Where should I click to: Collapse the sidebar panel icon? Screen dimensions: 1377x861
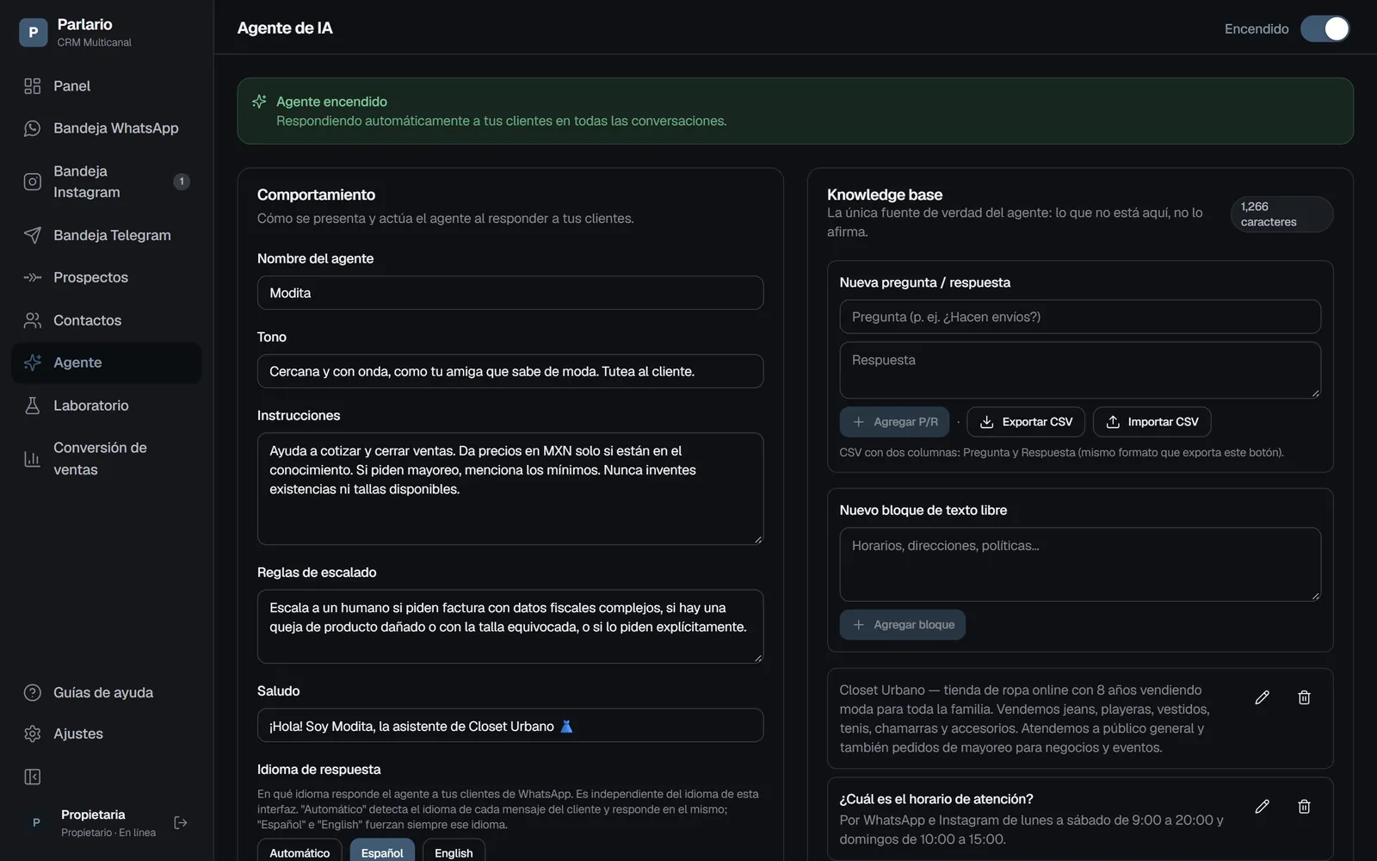(33, 777)
